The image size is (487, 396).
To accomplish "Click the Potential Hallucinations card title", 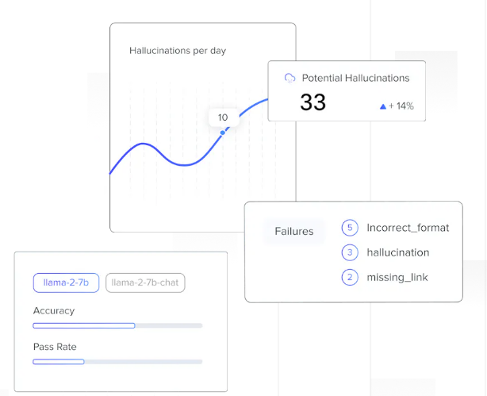I will (x=355, y=78).
